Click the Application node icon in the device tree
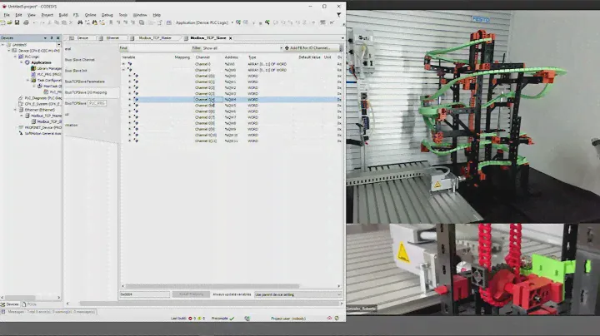 [27, 62]
